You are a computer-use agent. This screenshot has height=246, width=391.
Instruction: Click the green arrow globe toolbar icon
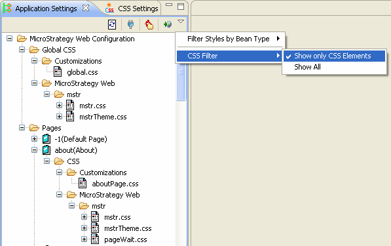[167, 24]
